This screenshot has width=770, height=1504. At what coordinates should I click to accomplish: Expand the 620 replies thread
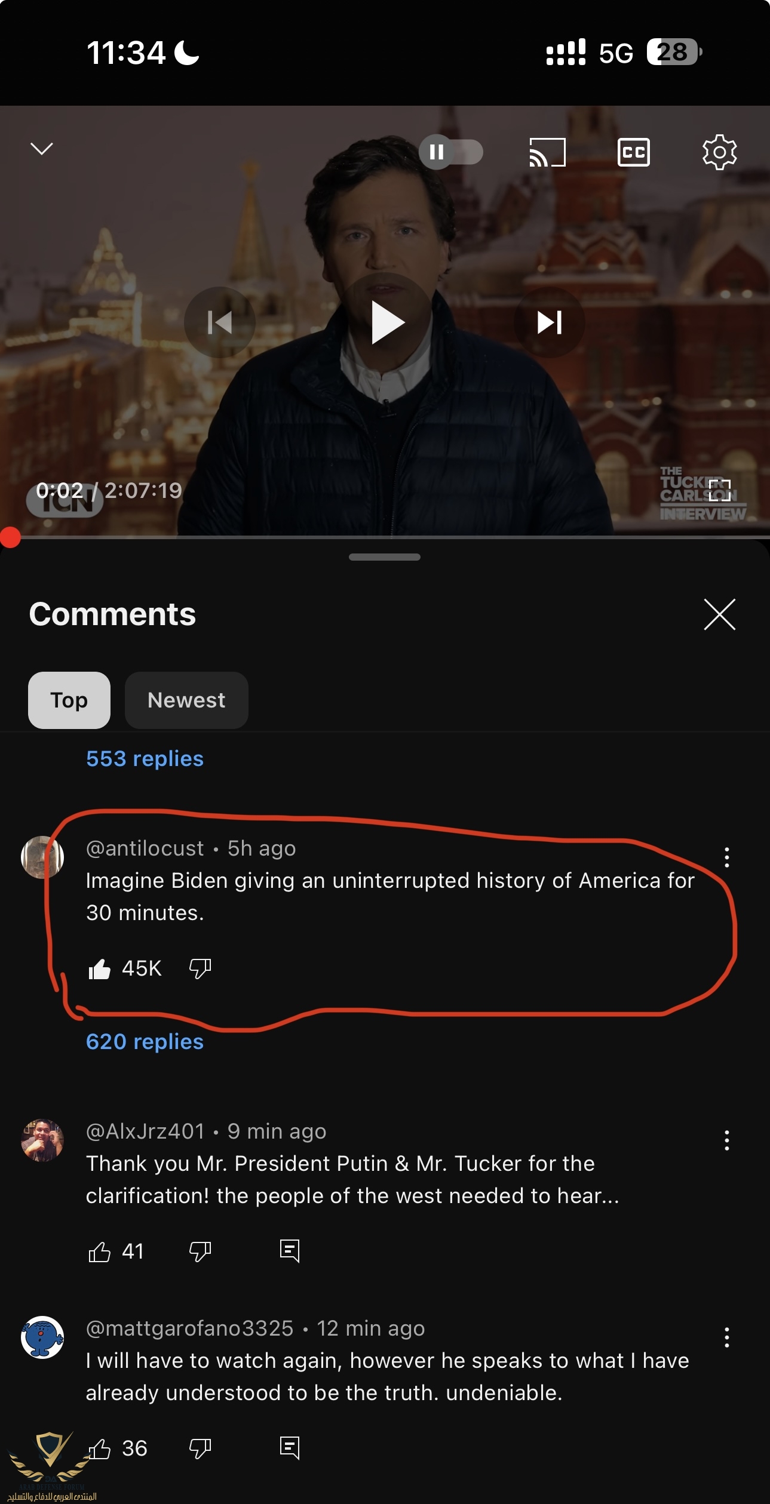coord(145,1042)
